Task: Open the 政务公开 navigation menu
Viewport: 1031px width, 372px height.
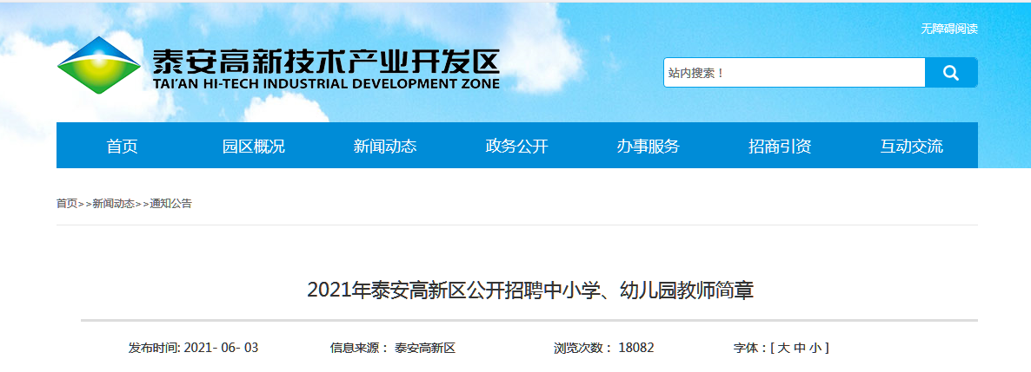Action: click(517, 146)
